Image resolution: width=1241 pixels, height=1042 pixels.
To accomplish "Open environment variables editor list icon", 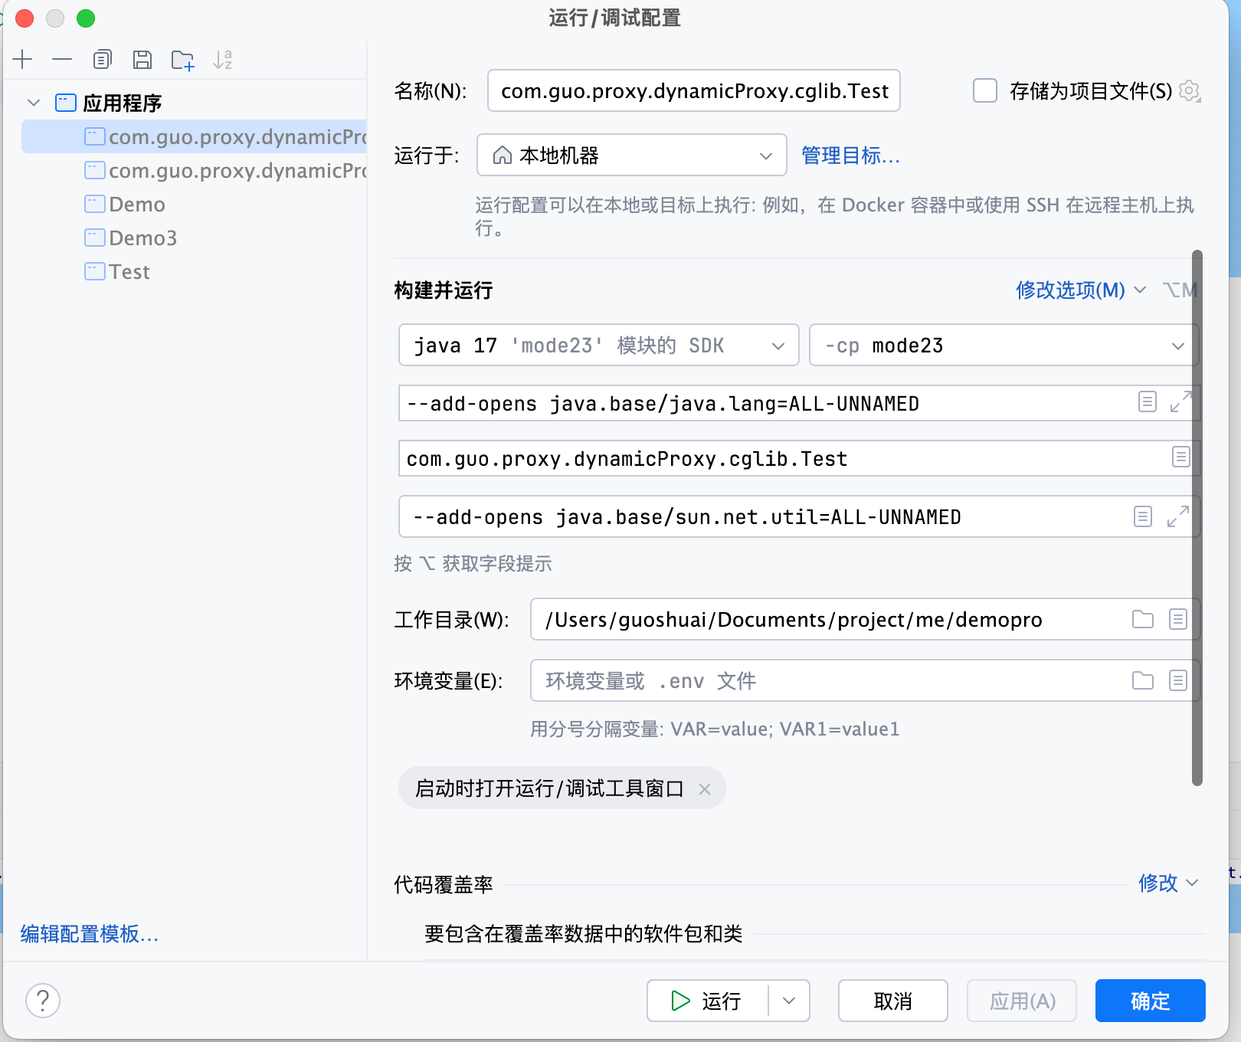I will pyautogui.click(x=1178, y=680).
